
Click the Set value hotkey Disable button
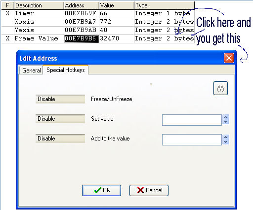point(60,119)
